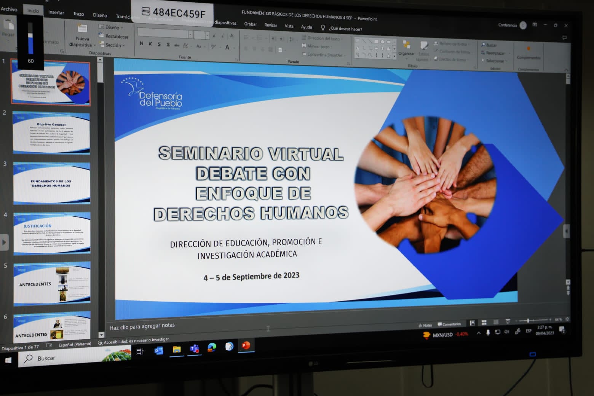
Task: Start slideshow from status bar icon
Action: 508,322
